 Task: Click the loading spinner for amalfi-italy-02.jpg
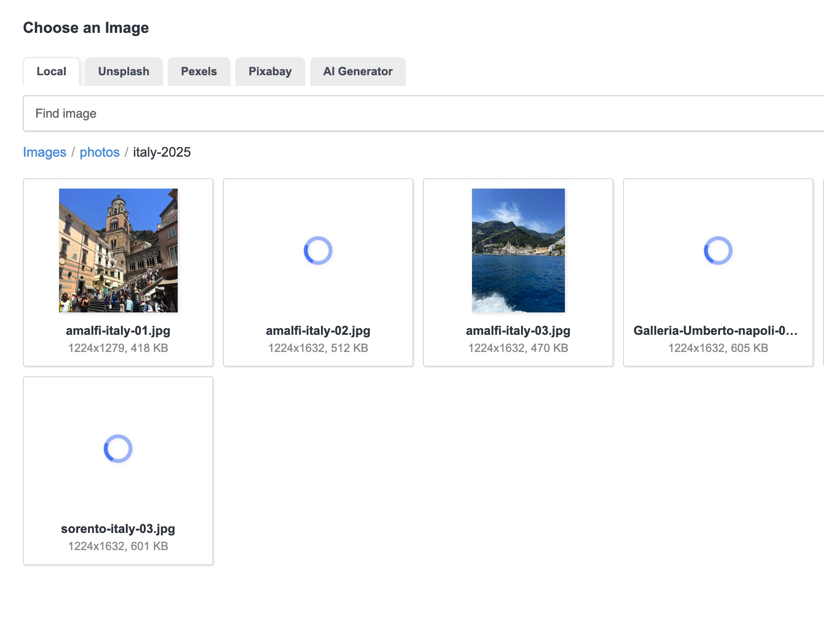pyautogui.click(x=318, y=251)
